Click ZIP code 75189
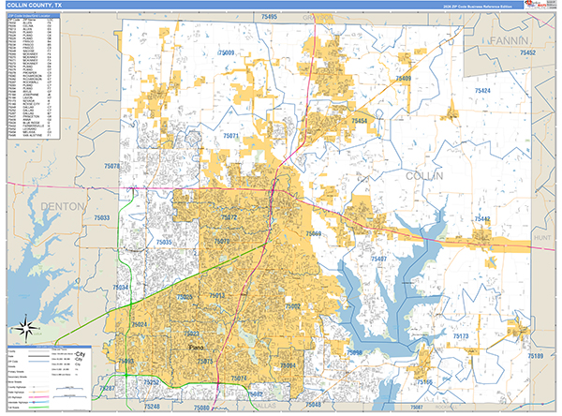Image resolution: width=562 pixels, height=416 pixels. (536, 356)
